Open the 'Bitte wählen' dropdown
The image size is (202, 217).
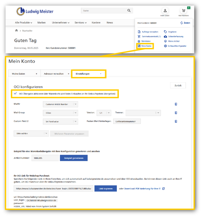(x=31, y=133)
